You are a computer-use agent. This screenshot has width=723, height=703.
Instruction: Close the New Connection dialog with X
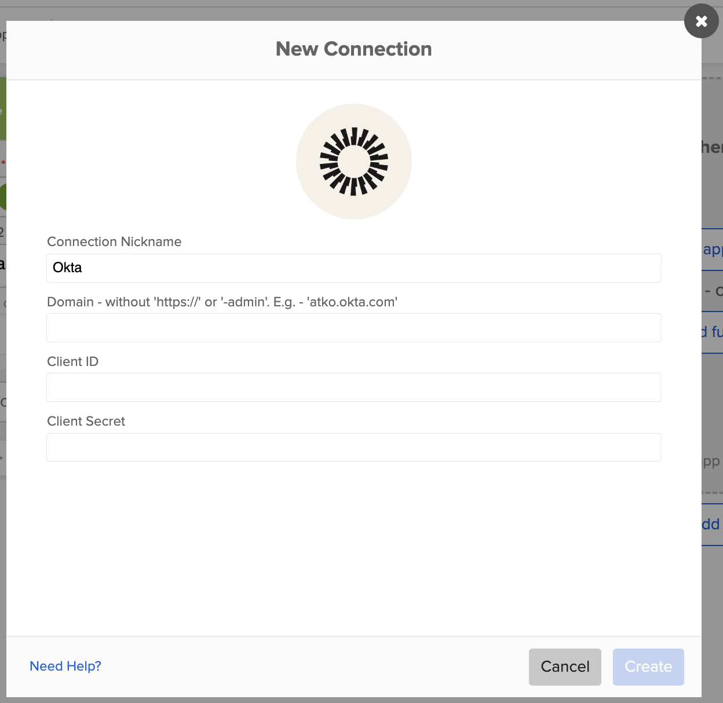(x=701, y=21)
